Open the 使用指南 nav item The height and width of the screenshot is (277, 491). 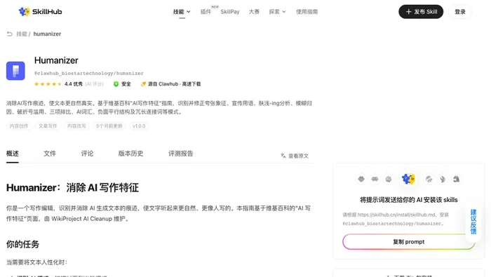pyautogui.click(x=307, y=12)
